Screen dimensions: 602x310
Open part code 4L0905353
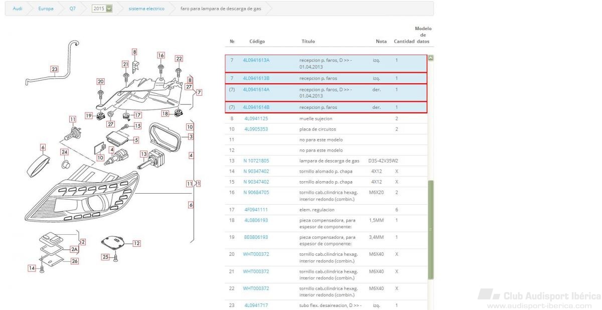click(256, 129)
